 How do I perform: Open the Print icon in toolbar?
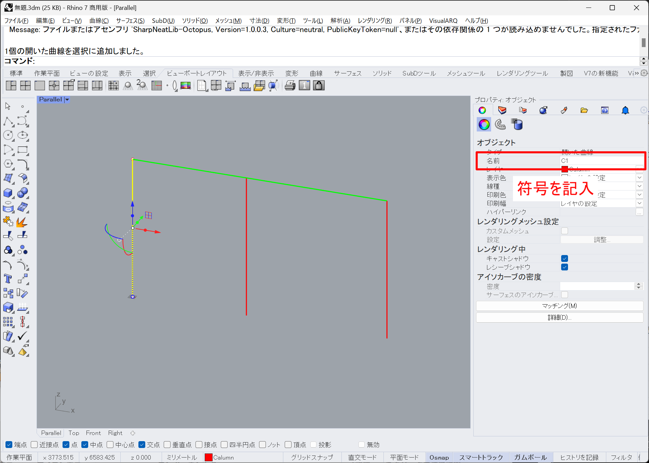click(x=290, y=86)
